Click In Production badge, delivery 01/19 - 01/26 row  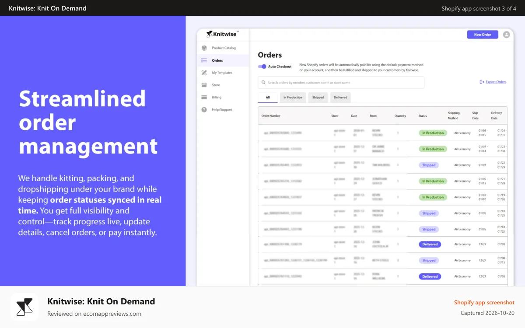point(433,197)
